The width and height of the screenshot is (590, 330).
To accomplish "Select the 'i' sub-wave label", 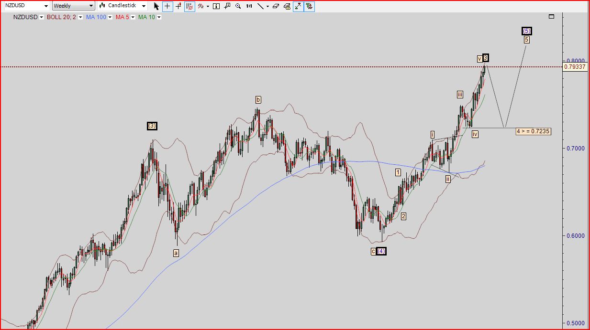I will pos(432,135).
